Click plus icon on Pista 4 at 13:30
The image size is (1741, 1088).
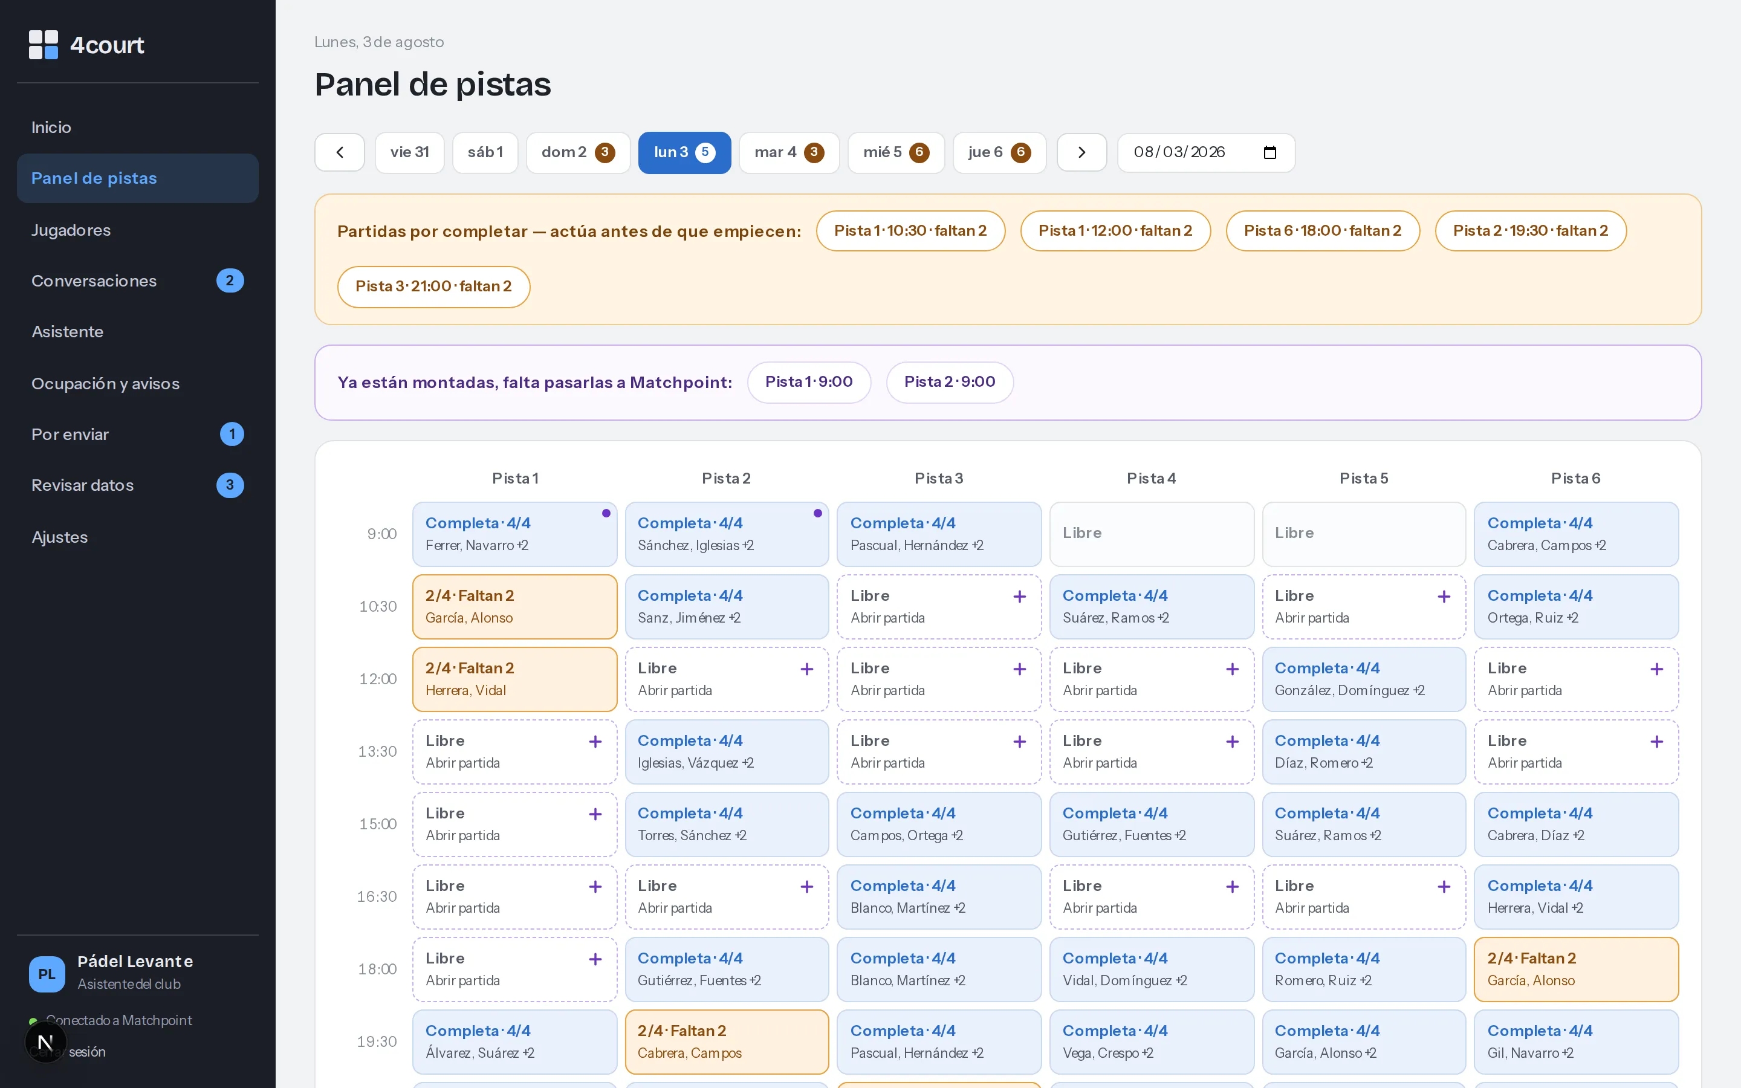(x=1233, y=742)
